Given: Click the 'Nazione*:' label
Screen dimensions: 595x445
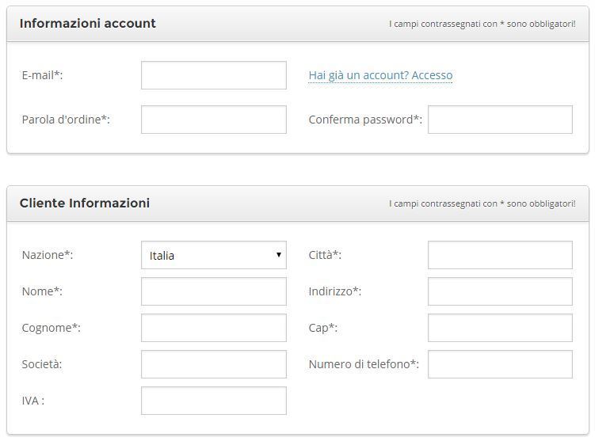Looking at the screenshot, I should (x=48, y=255).
